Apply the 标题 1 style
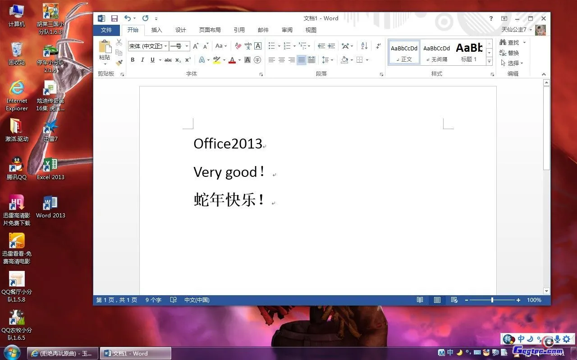The width and height of the screenshot is (577, 360). tap(469, 52)
